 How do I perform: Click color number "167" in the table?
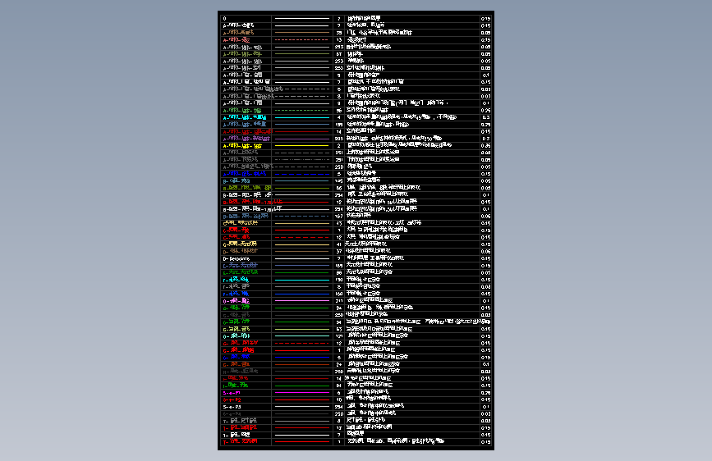click(338, 217)
